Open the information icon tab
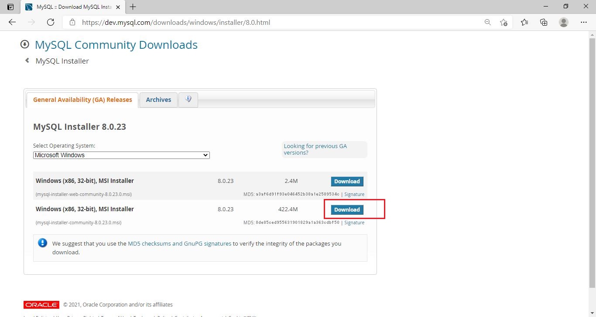This screenshot has width=596, height=317. click(x=188, y=99)
